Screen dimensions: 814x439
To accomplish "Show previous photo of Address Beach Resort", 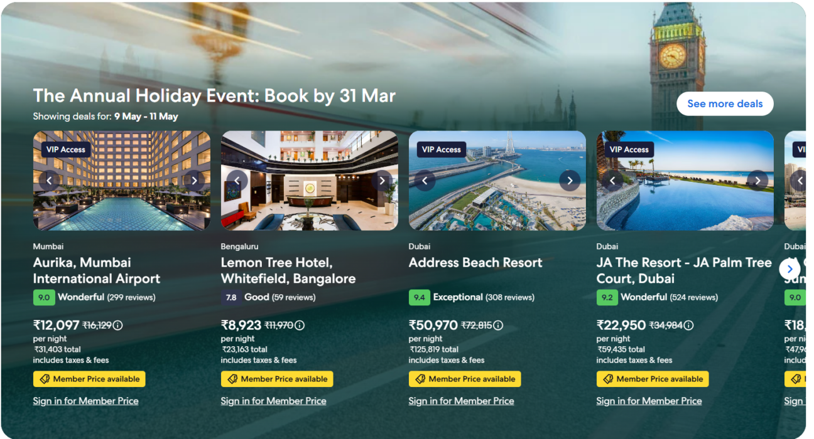I will pos(425,181).
